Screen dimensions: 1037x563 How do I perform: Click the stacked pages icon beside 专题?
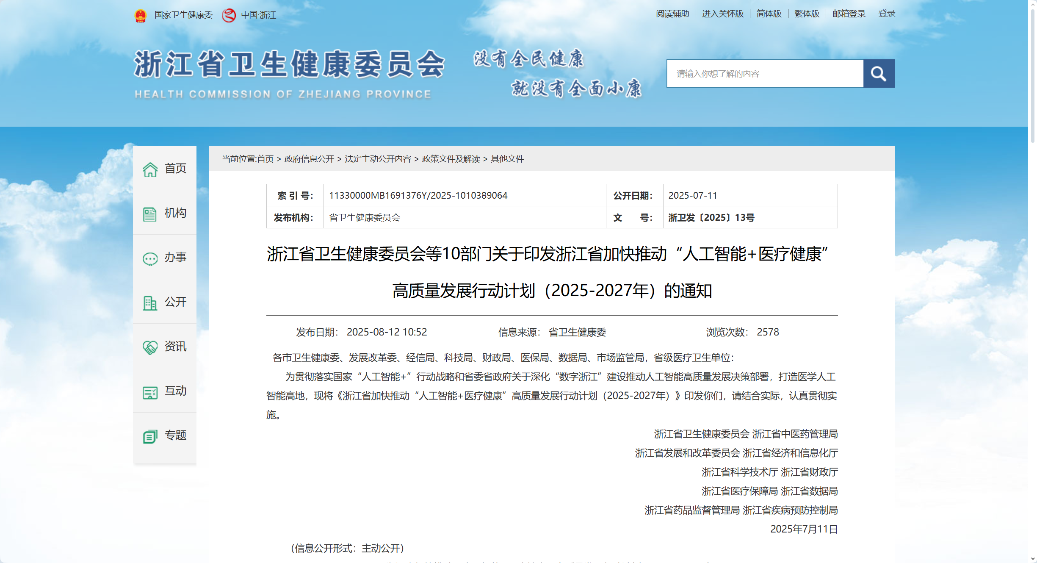[x=150, y=436]
